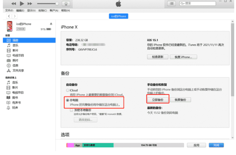The width and height of the screenshot is (236, 155).
Task: Click the 文档与数据 storage segment
Action: (98, 145)
